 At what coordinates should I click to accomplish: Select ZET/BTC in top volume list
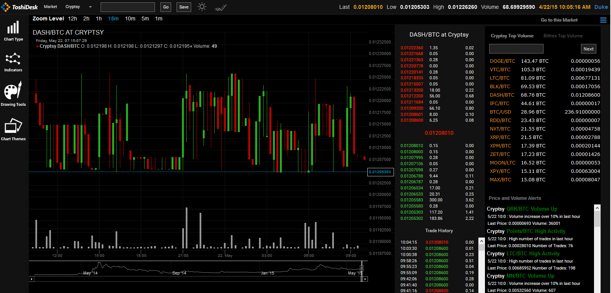coord(500,154)
